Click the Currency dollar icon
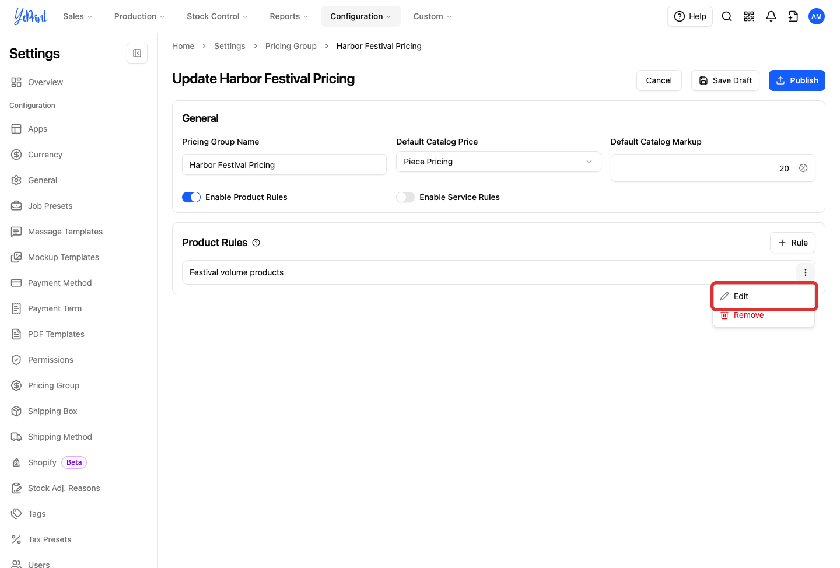Screen dimensions: 840x568 coord(16,155)
